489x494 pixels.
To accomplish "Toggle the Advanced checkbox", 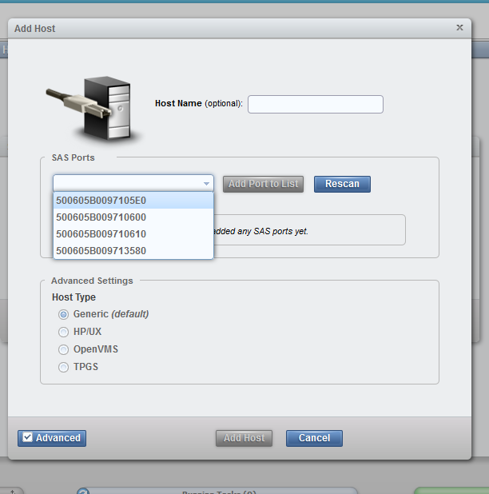I will click(27, 437).
